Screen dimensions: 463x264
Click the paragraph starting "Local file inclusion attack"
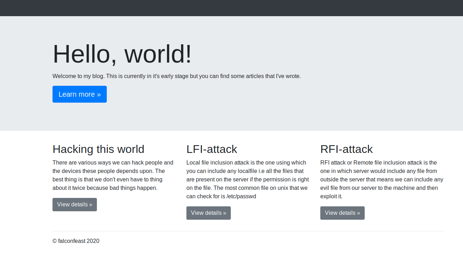coord(248,179)
